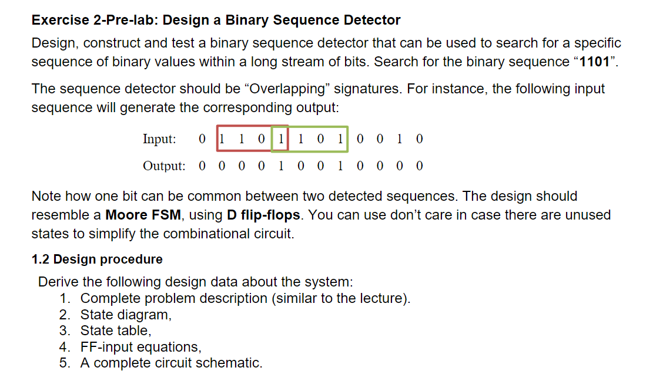
Task: Click the 'Output:' row label
Action: pyautogui.click(x=164, y=166)
